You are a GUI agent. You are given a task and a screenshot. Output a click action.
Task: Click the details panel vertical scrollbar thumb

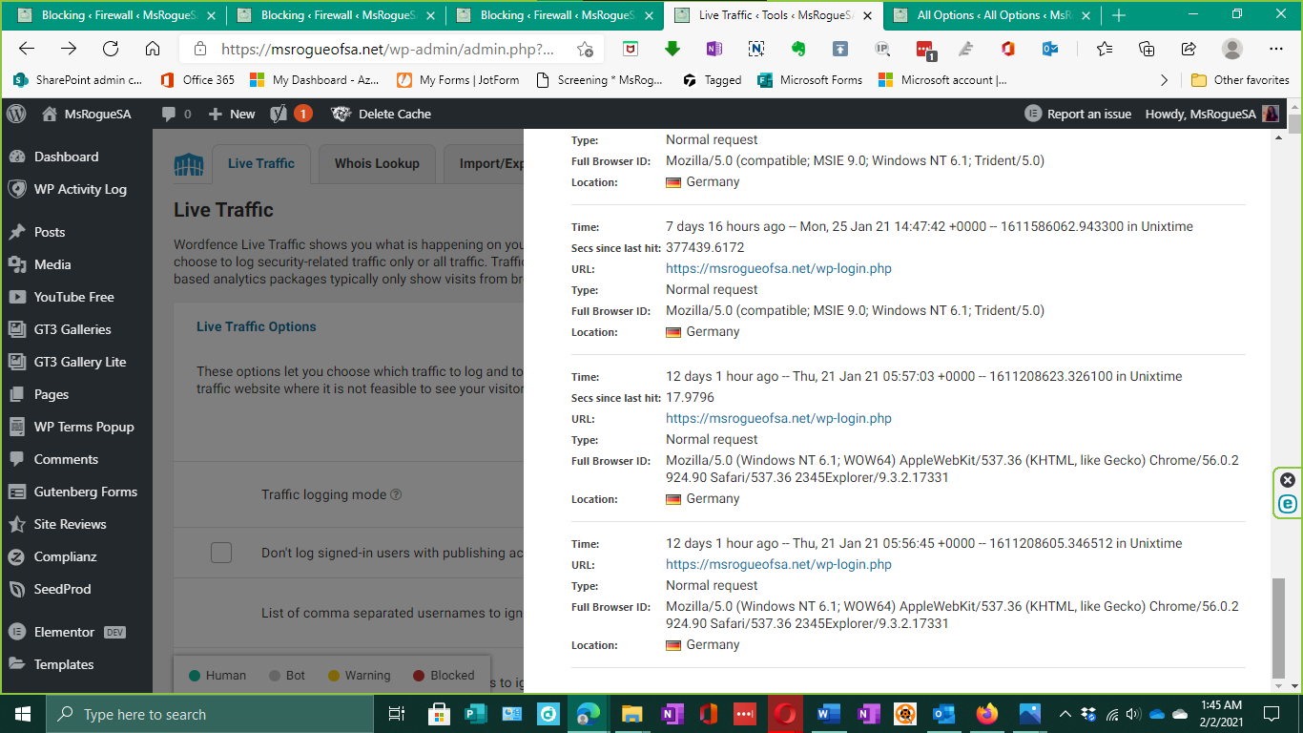(x=1278, y=625)
